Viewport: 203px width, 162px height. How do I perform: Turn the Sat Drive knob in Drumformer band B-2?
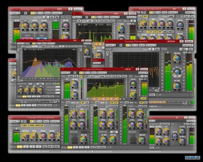pos(104,139)
